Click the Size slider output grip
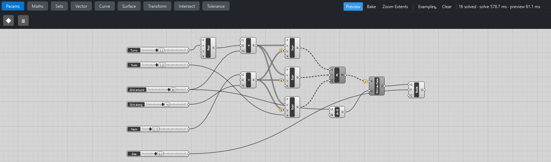 [189, 154]
